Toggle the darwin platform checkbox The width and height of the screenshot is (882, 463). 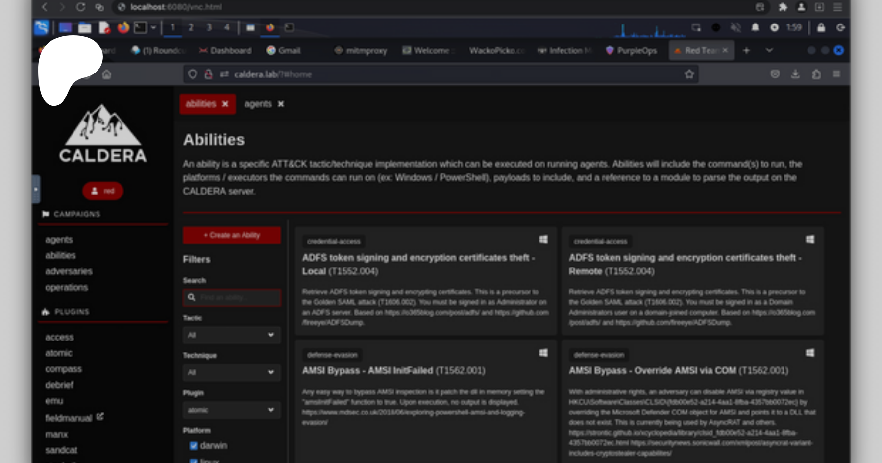pyautogui.click(x=194, y=446)
